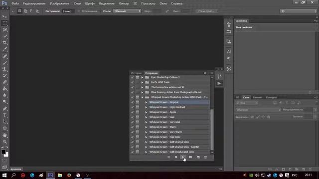Expand TheYummyOne actions set 30
Screen dimensions: 319x179
pyautogui.click(x=142, y=88)
